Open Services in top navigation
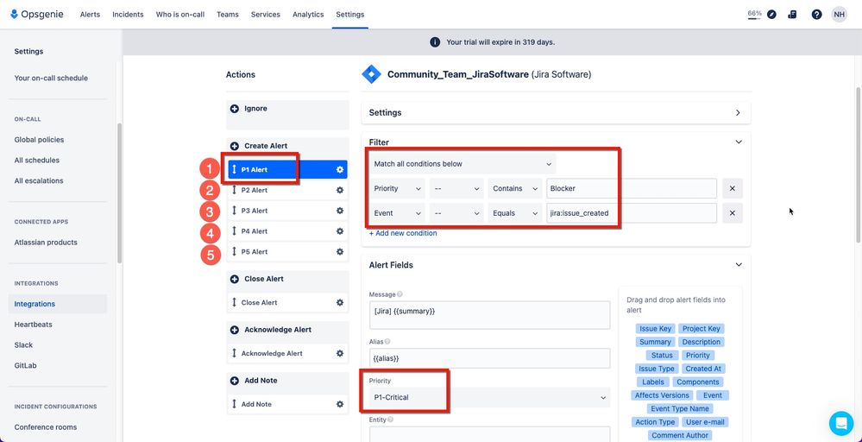The height and width of the screenshot is (442, 862). click(x=266, y=15)
